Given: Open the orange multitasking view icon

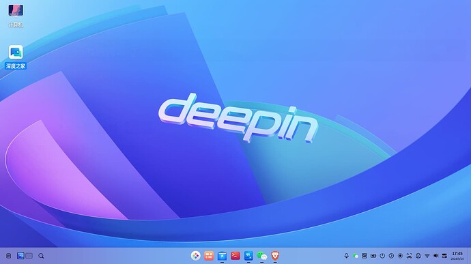Looking at the screenshot, I should click(x=209, y=256).
